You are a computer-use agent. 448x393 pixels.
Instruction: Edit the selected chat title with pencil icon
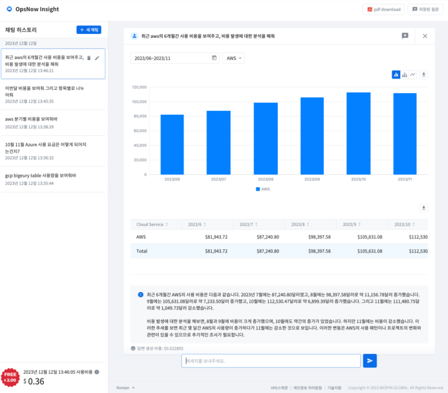[97, 58]
